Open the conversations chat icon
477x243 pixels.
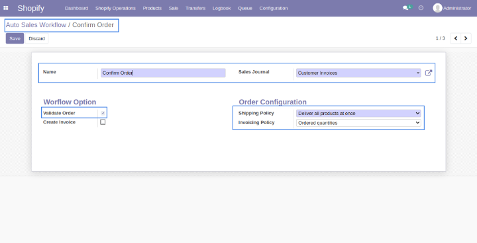pyautogui.click(x=405, y=8)
